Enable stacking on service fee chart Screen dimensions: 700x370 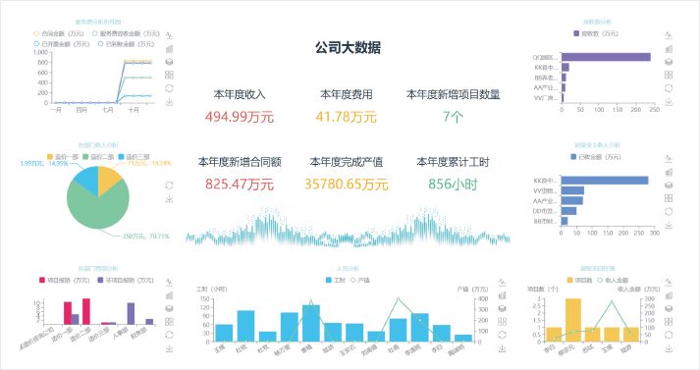[169, 62]
